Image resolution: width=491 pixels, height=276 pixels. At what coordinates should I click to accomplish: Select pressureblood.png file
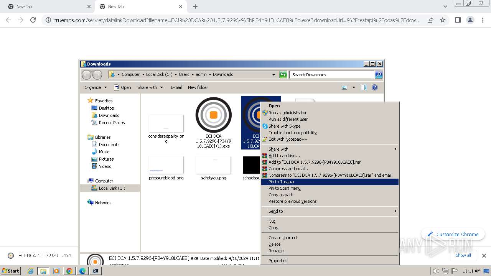(166, 168)
